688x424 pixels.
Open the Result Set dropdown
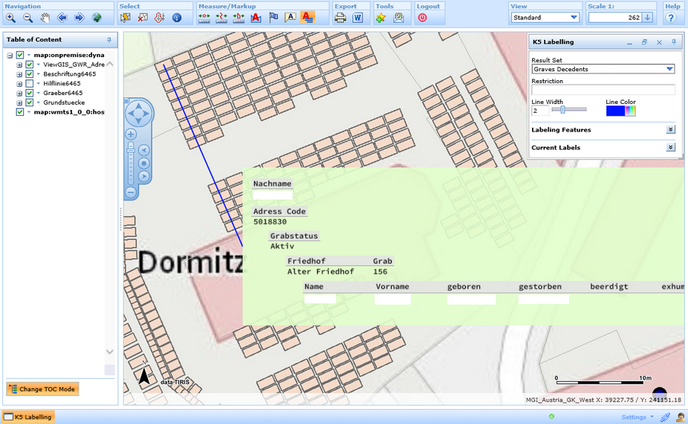[x=669, y=69]
